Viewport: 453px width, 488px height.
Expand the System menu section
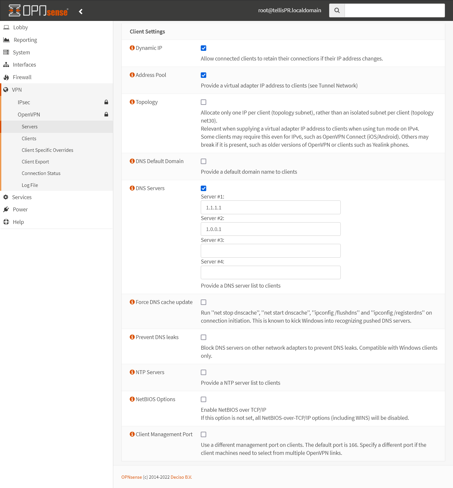pos(22,52)
